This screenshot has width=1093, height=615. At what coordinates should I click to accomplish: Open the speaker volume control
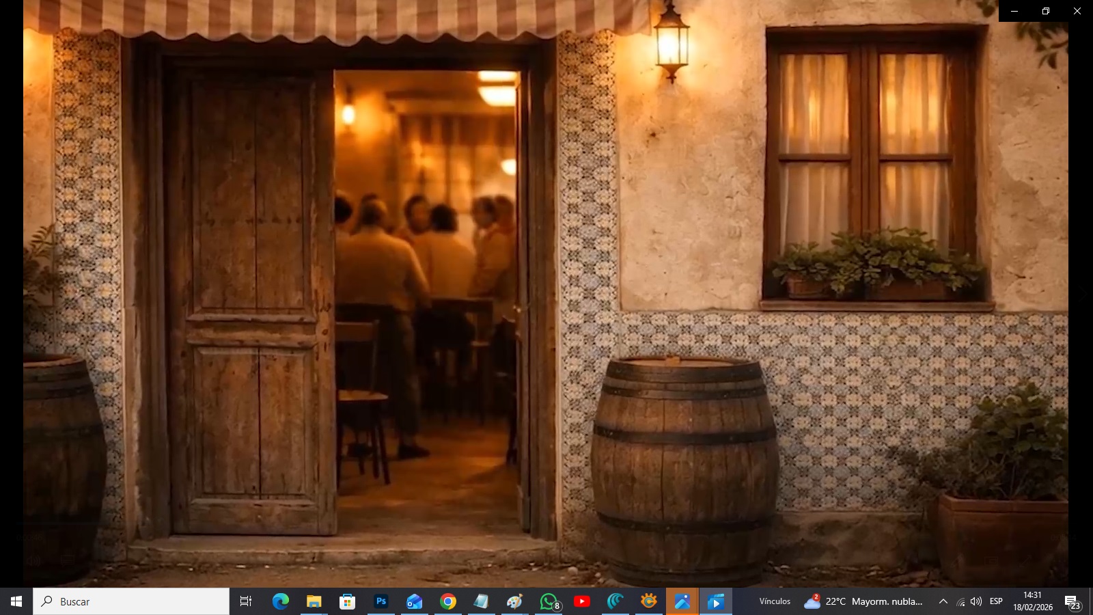(x=976, y=601)
